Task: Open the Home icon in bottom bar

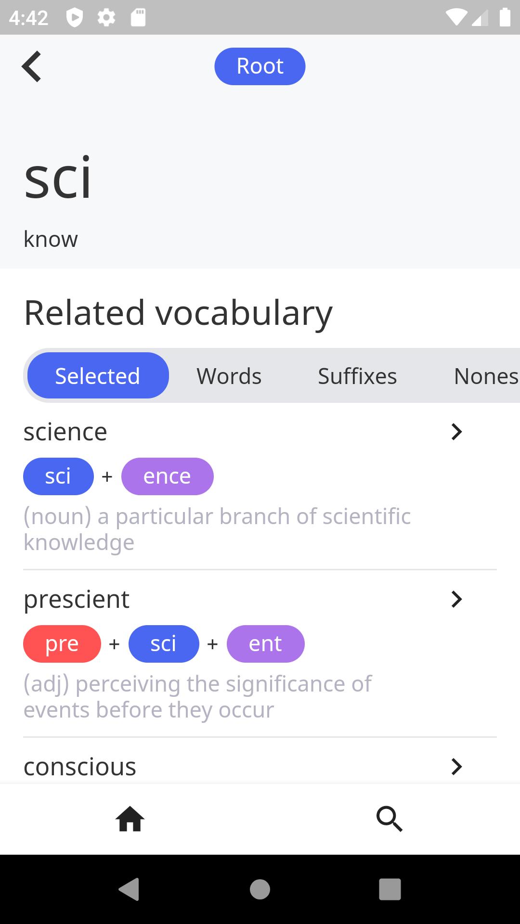Action: pos(130,819)
